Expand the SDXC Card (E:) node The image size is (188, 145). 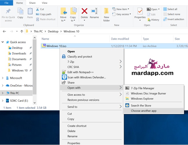(x=3, y=101)
